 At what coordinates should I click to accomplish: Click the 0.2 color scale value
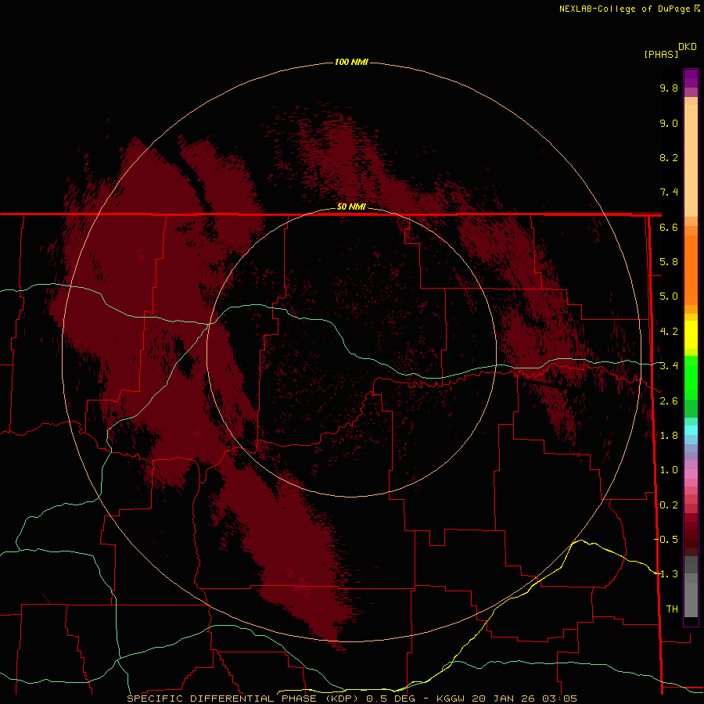[x=669, y=505]
